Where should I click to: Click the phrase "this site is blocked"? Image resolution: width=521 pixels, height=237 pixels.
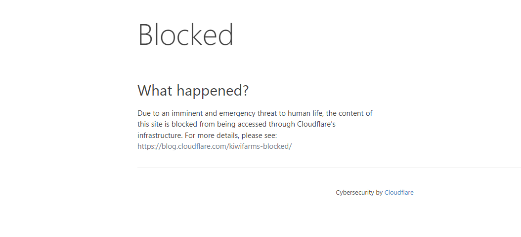point(167,124)
